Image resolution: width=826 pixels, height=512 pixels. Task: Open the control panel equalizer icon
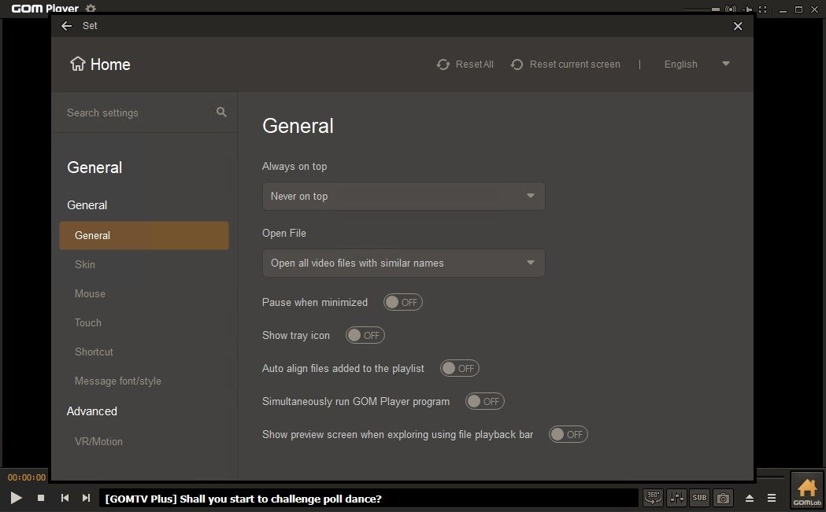(x=676, y=498)
